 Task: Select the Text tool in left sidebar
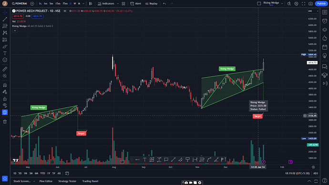pos(5,53)
